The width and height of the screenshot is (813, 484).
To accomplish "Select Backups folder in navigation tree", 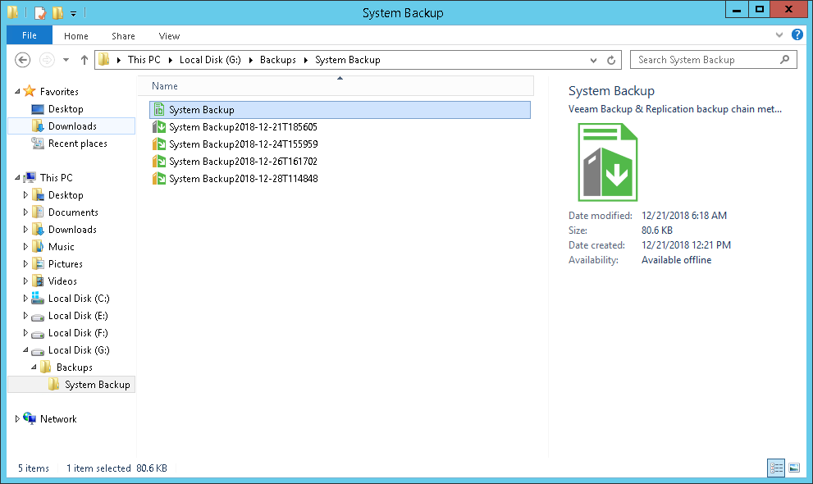I will [x=74, y=368].
